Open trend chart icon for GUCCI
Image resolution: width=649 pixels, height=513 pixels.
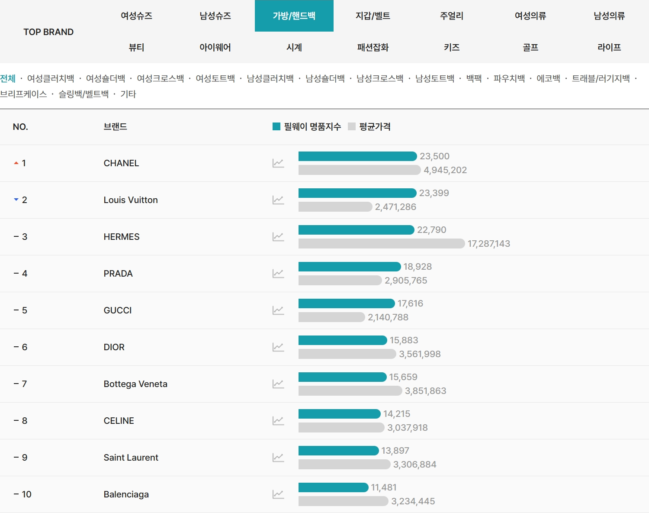click(x=278, y=310)
